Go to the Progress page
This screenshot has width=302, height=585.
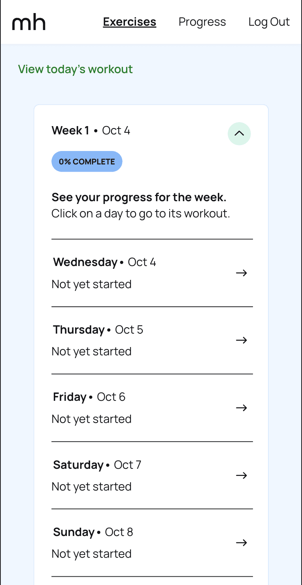click(x=202, y=22)
